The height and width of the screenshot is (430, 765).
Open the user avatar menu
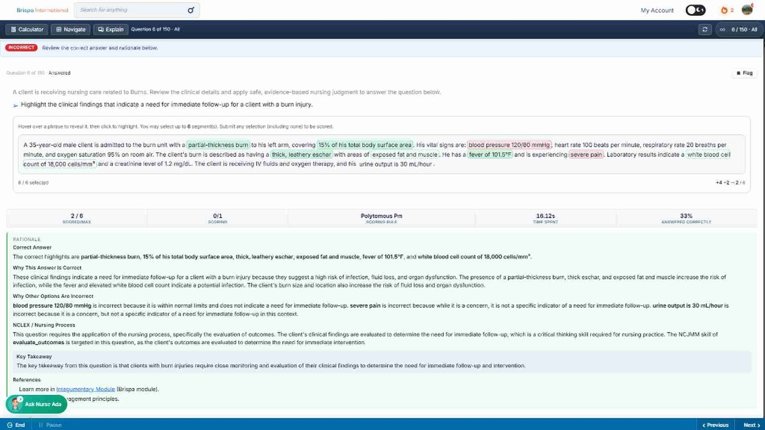point(747,10)
